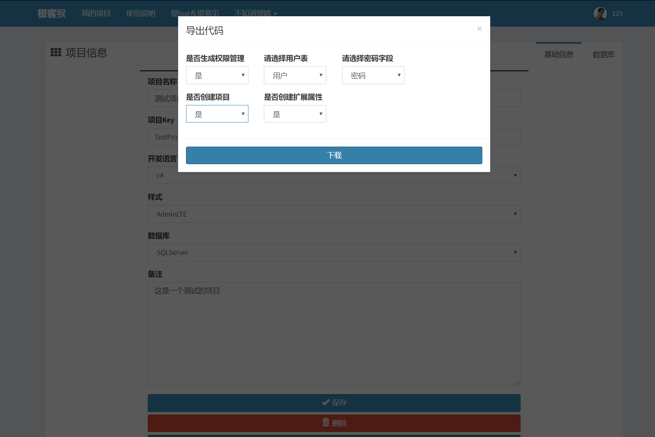Open the 样式 AdminLTE dropdown
This screenshot has height=437, width=655.
coord(334,214)
